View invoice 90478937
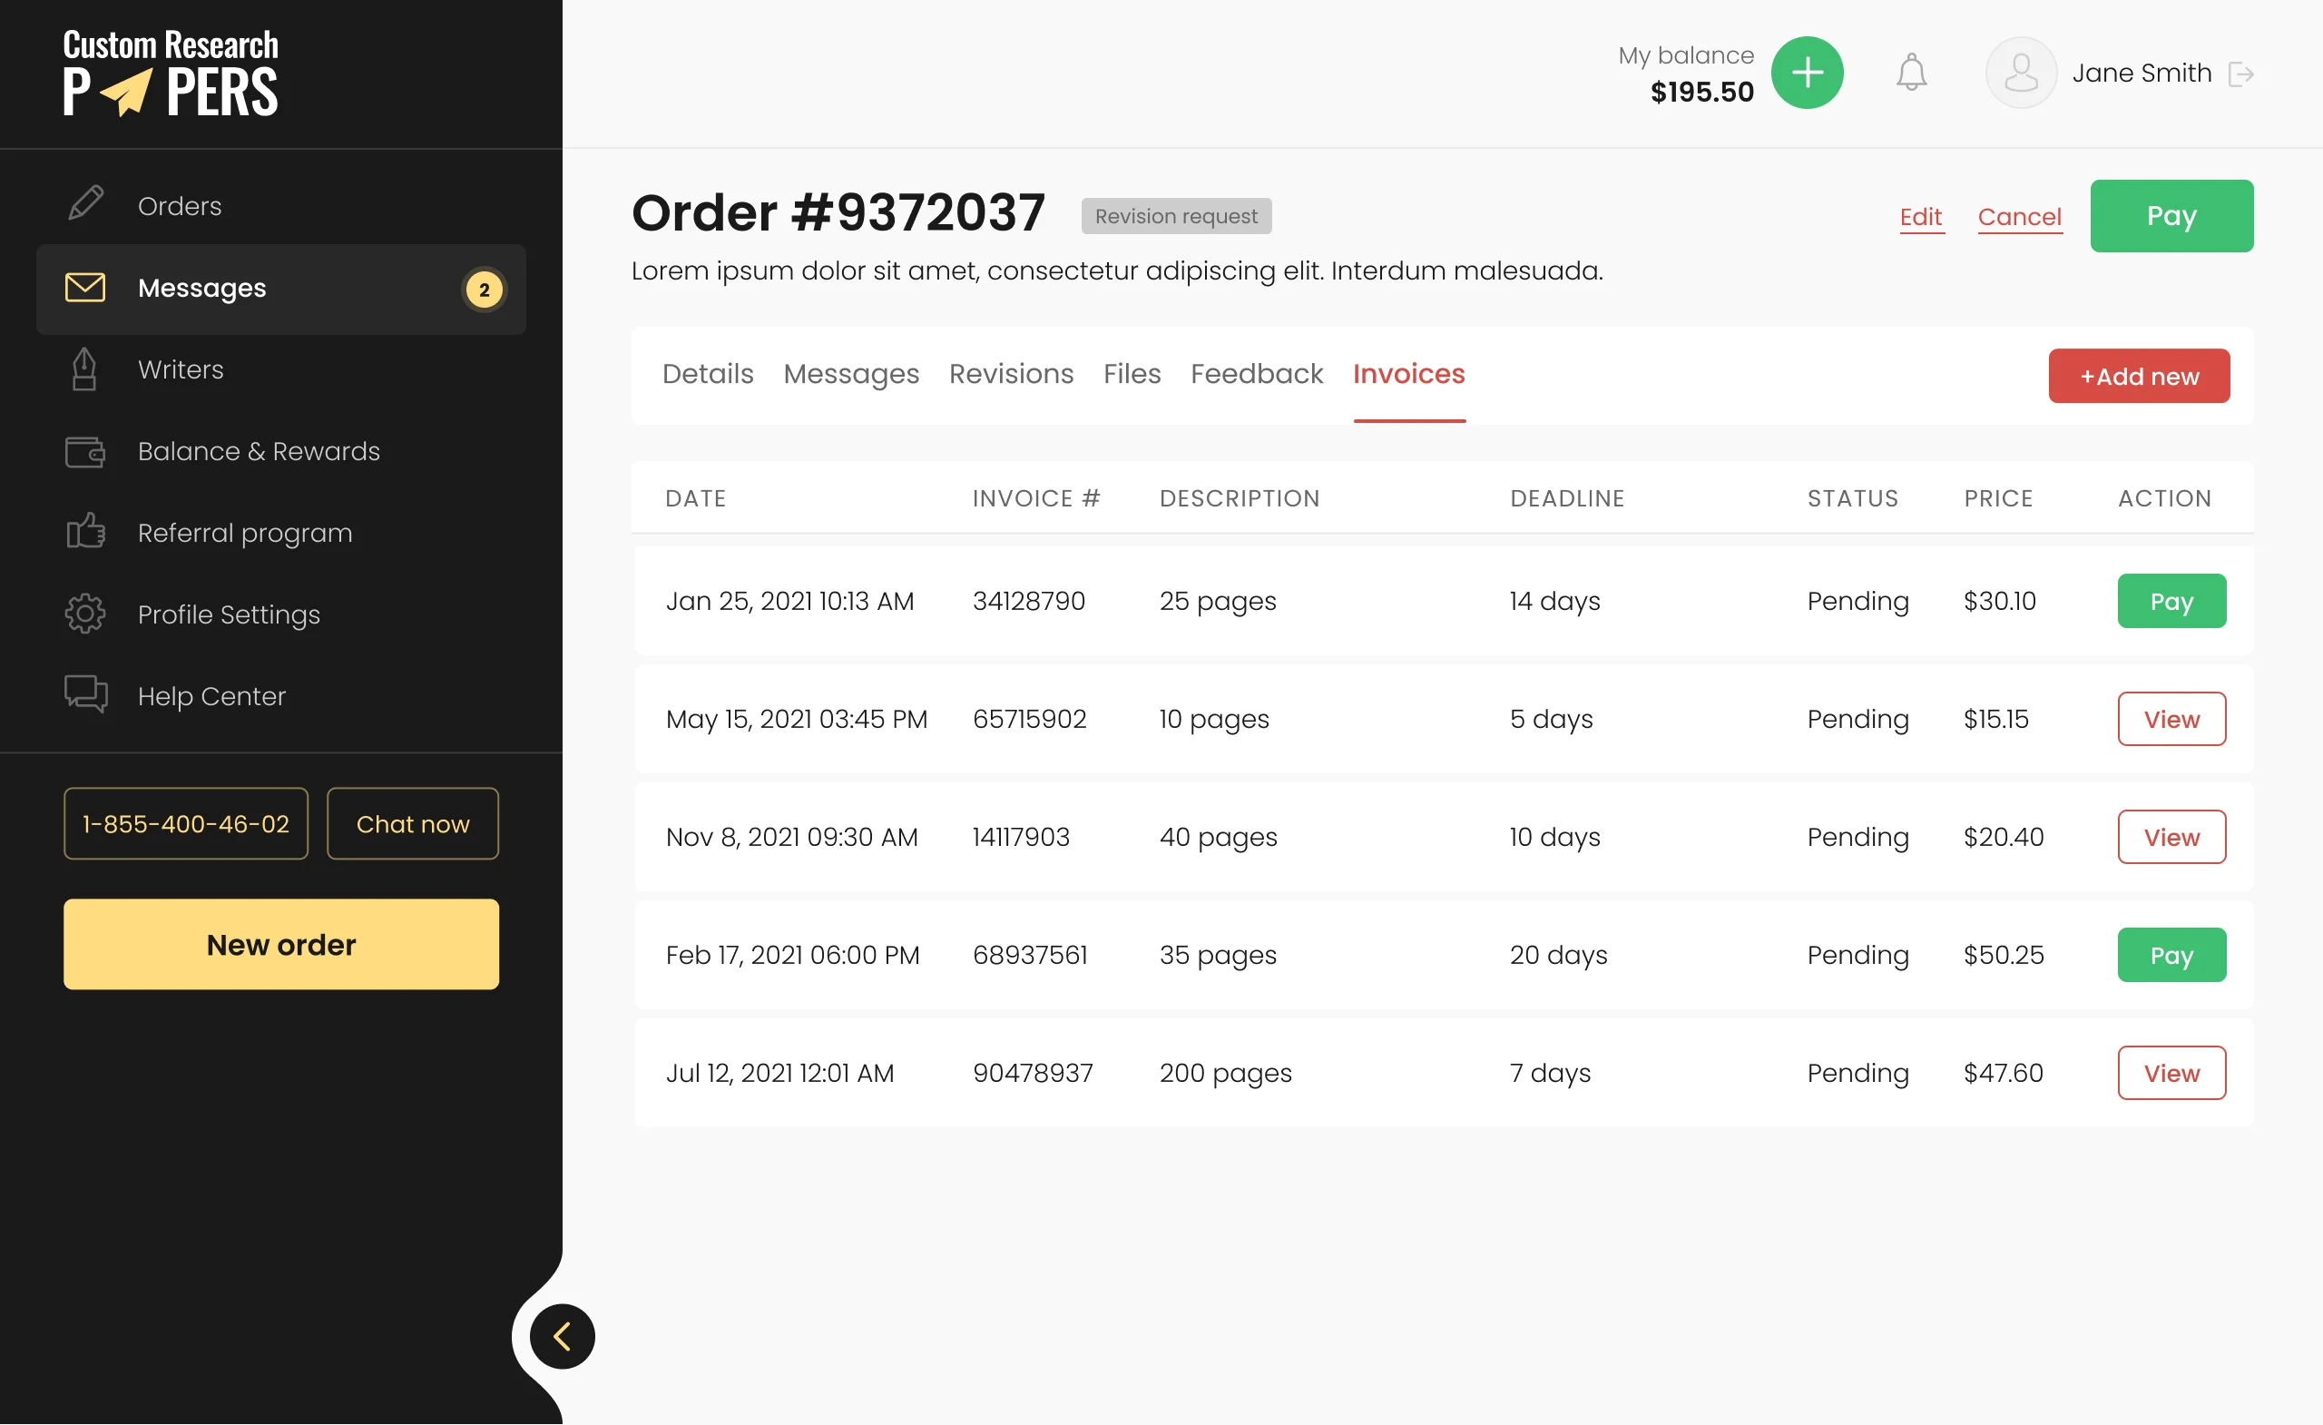The image size is (2323, 1425). coord(2171,1073)
